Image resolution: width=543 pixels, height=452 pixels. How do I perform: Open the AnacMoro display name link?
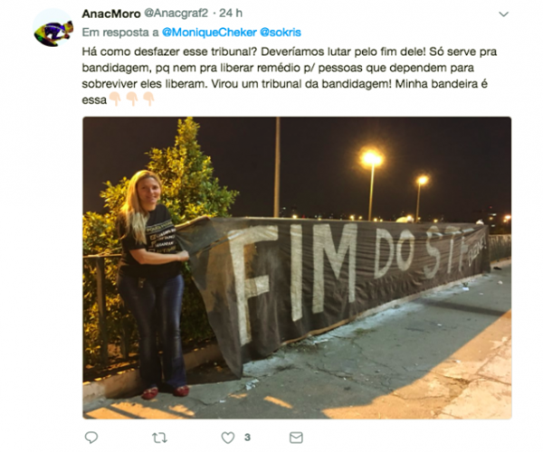pyautogui.click(x=111, y=14)
